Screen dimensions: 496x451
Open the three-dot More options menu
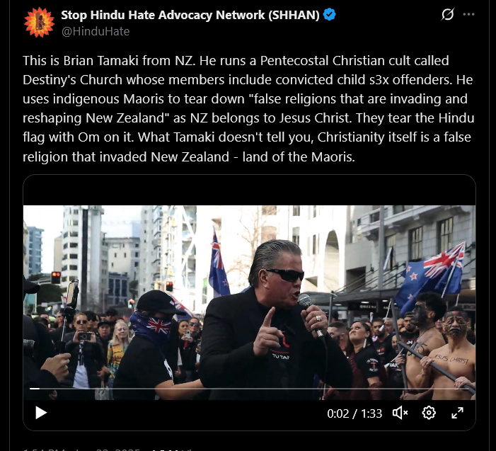tap(468, 14)
